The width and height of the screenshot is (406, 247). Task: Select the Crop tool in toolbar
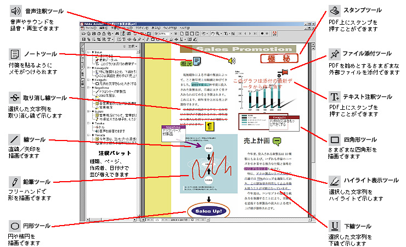tap(99, 40)
